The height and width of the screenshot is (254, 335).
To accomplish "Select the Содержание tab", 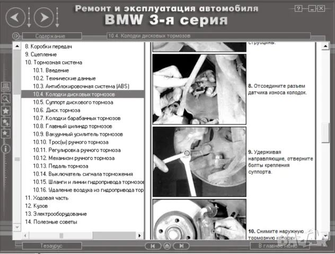I will click(x=51, y=36).
